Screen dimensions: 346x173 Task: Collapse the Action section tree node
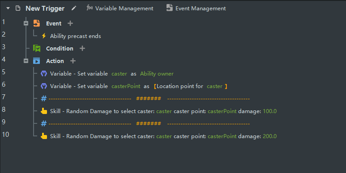pyautogui.click(x=26, y=61)
